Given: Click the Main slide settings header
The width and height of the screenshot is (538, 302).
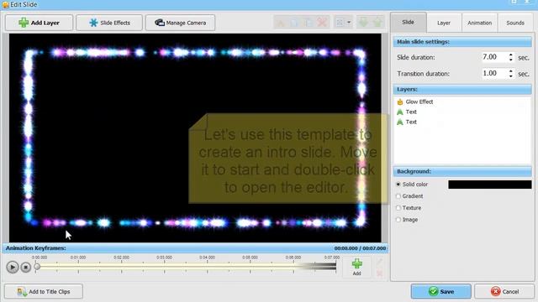Looking at the screenshot, I should [x=462, y=42].
